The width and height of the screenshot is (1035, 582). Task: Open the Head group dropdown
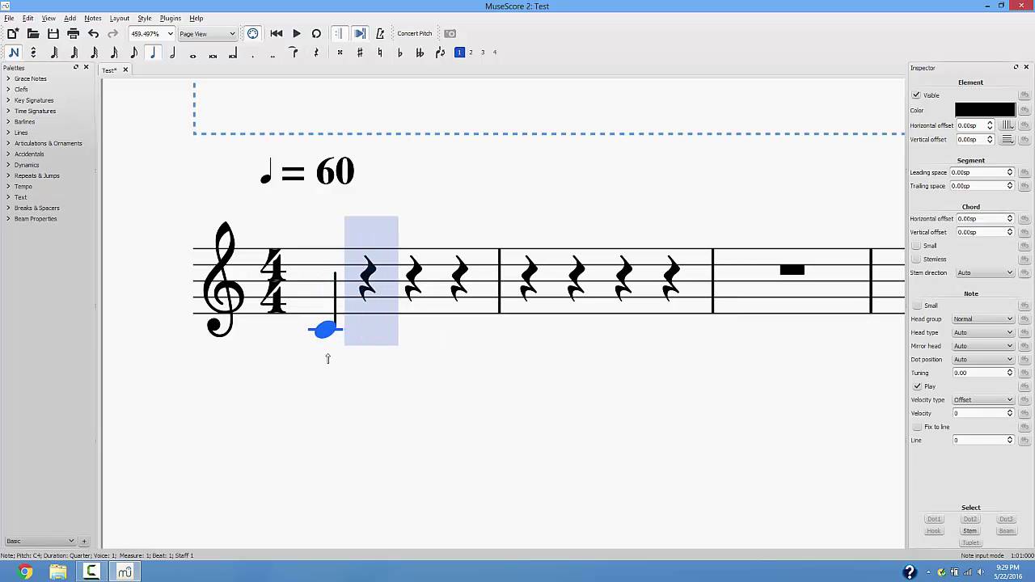pos(982,319)
